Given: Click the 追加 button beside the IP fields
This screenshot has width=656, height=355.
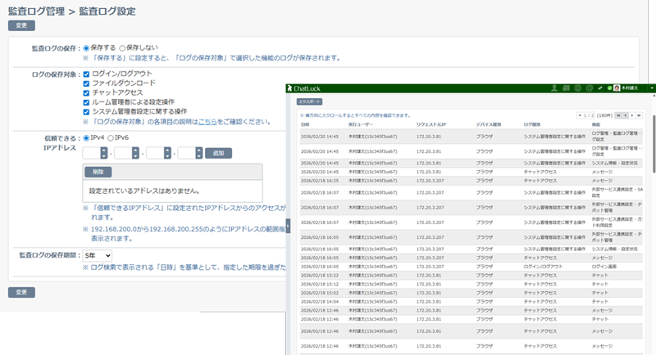Looking at the screenshot, I should 217,153.
